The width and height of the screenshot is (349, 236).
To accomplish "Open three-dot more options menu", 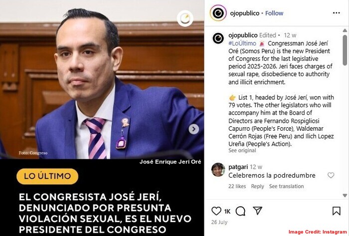I will (x=337, y=13).
